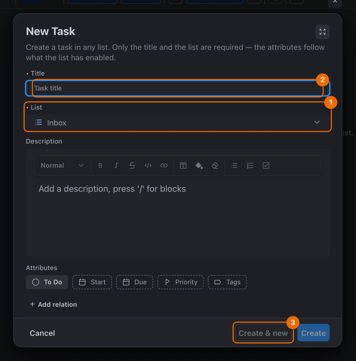Set a Start date attribute

[x=92, y=282]
